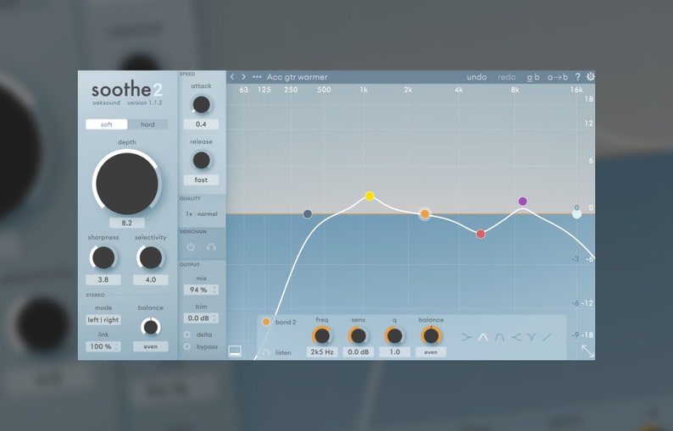Toggle the orange band 2 enable dot
This screenshot has height=431, width=673.
tap(266, 322)
